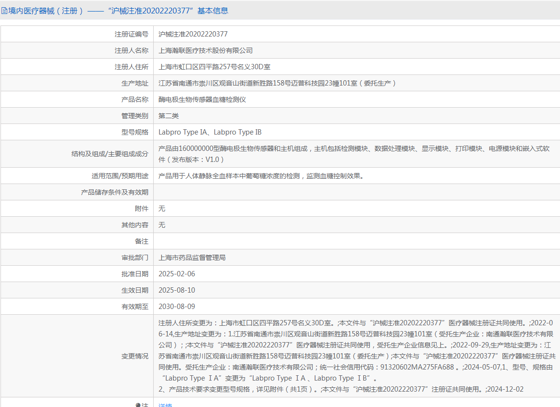The height and width of the screenshot is (407, 560).
Task: Click the 无 value in the 附件 row
Action: click(x=162, y=209)
